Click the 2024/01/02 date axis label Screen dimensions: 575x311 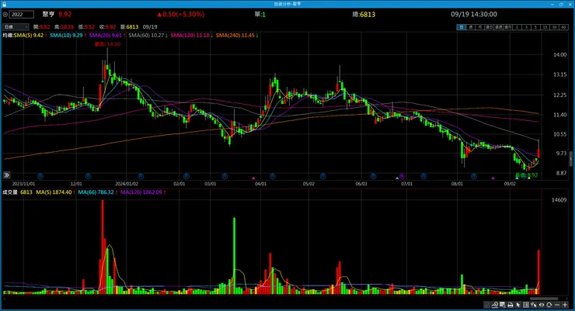tap(127, 184)
